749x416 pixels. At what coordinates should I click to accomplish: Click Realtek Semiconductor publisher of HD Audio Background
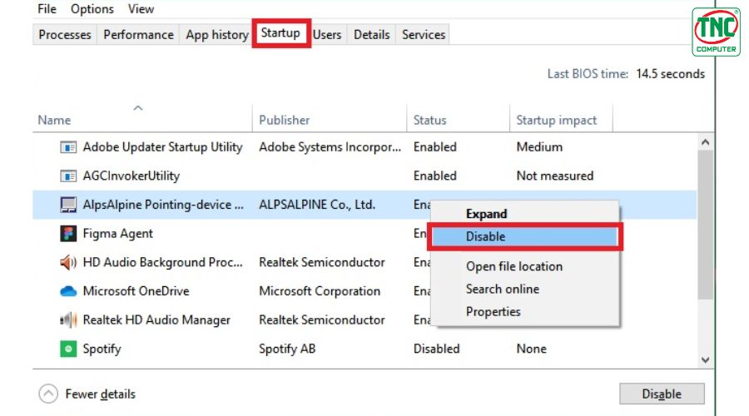pyautogui.click(x=321, y=262)
